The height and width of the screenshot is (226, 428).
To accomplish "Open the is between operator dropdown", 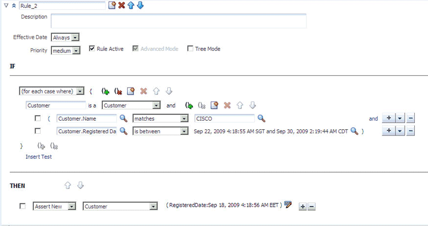I will [160, 132].
